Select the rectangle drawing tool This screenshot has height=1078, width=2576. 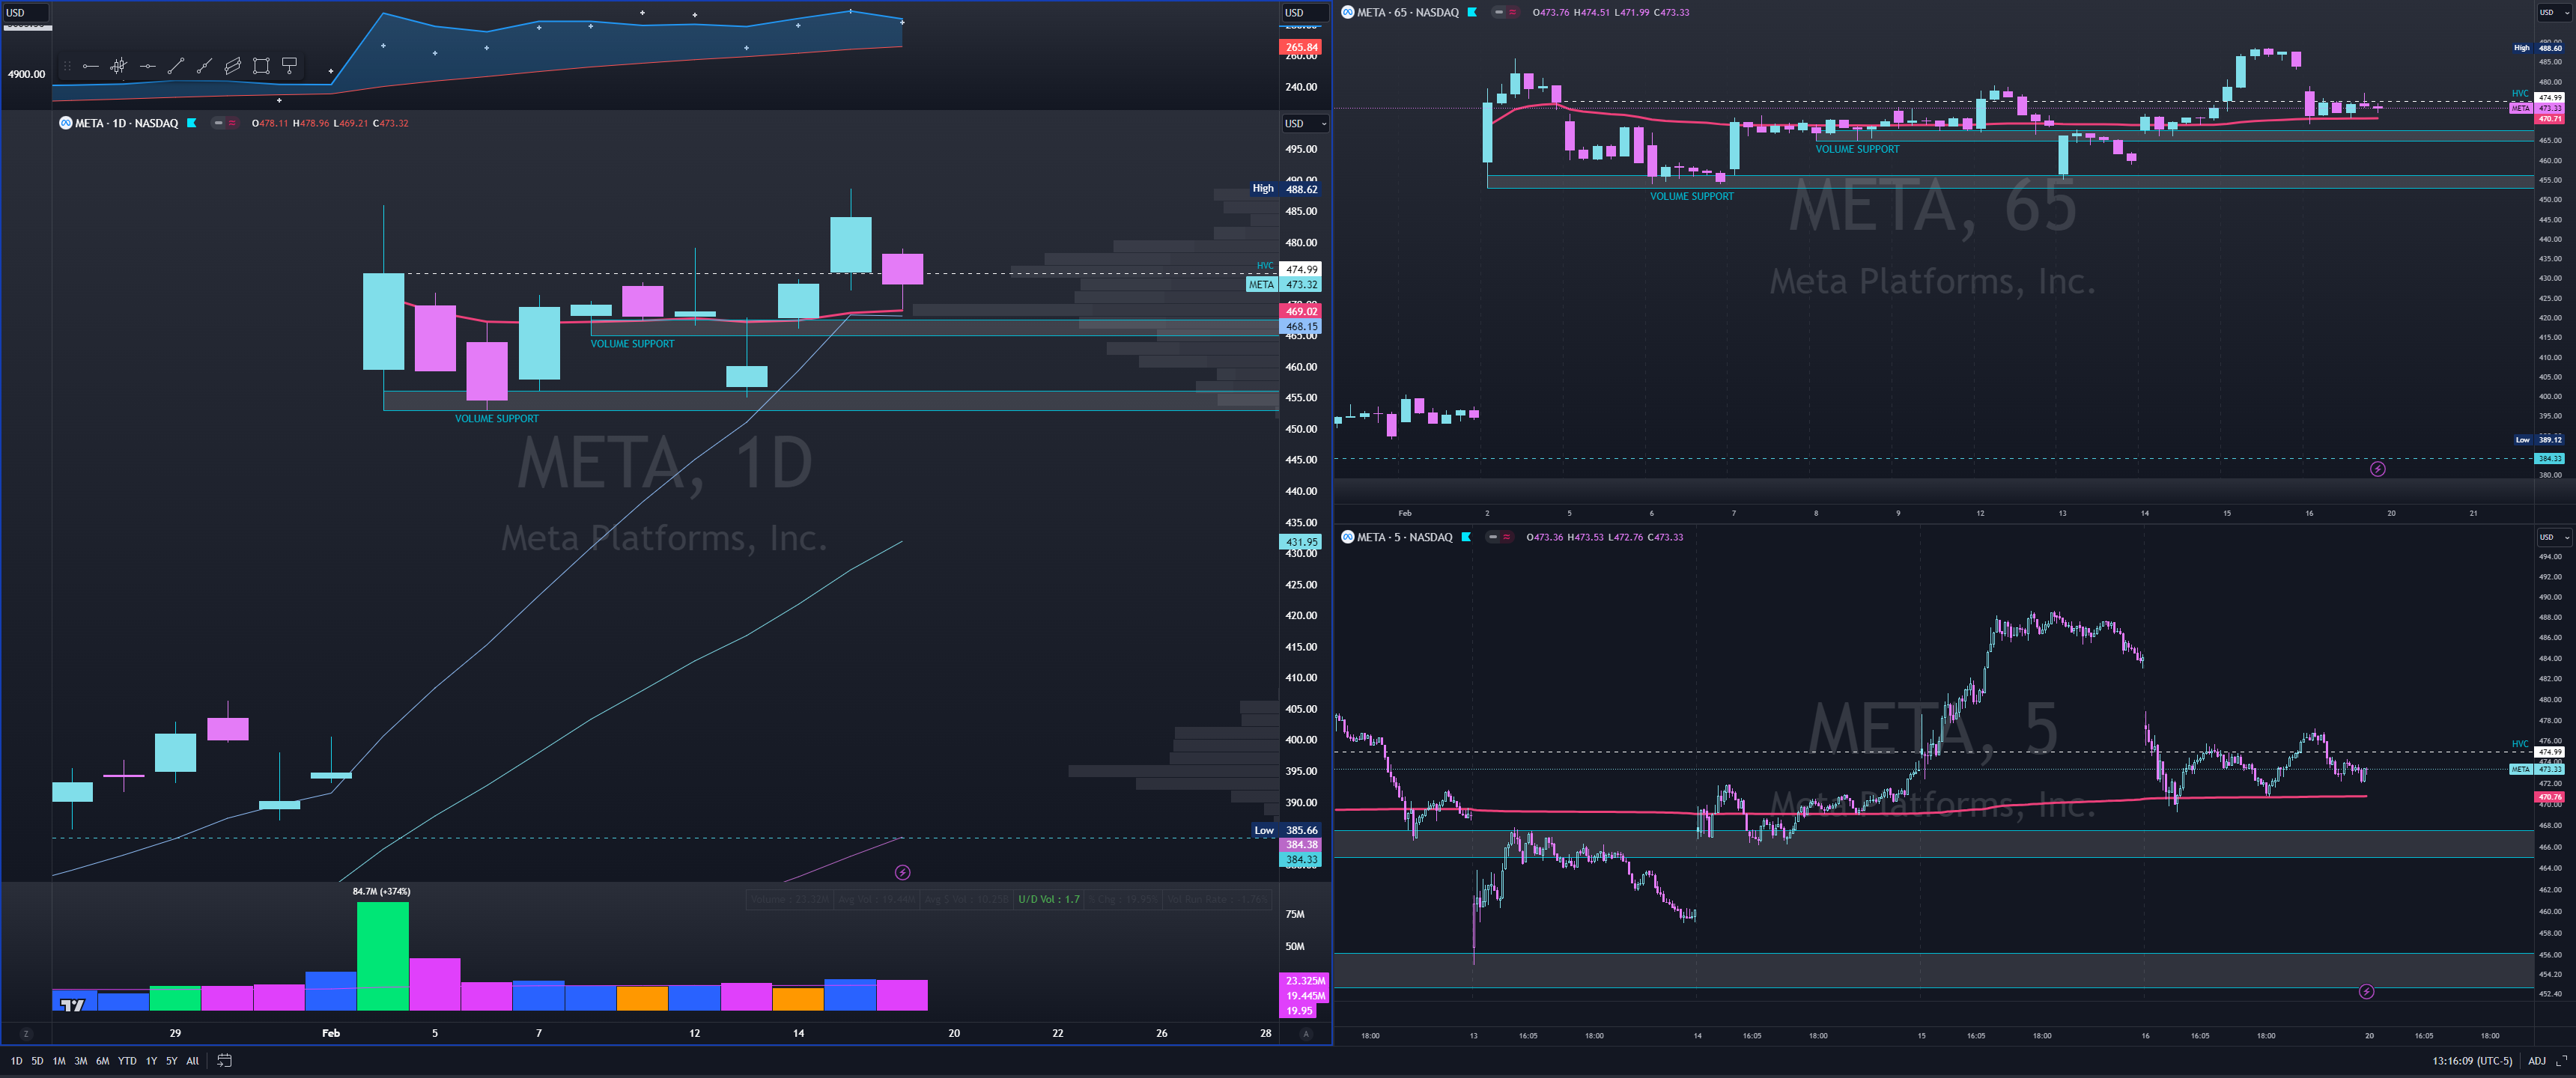click(x=261, y=66)
